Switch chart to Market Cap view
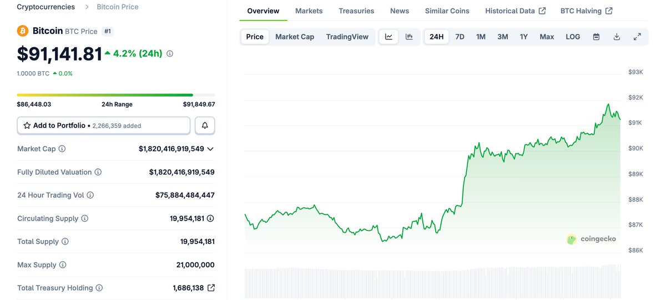 pyautogui.click(x=295, y=37)
